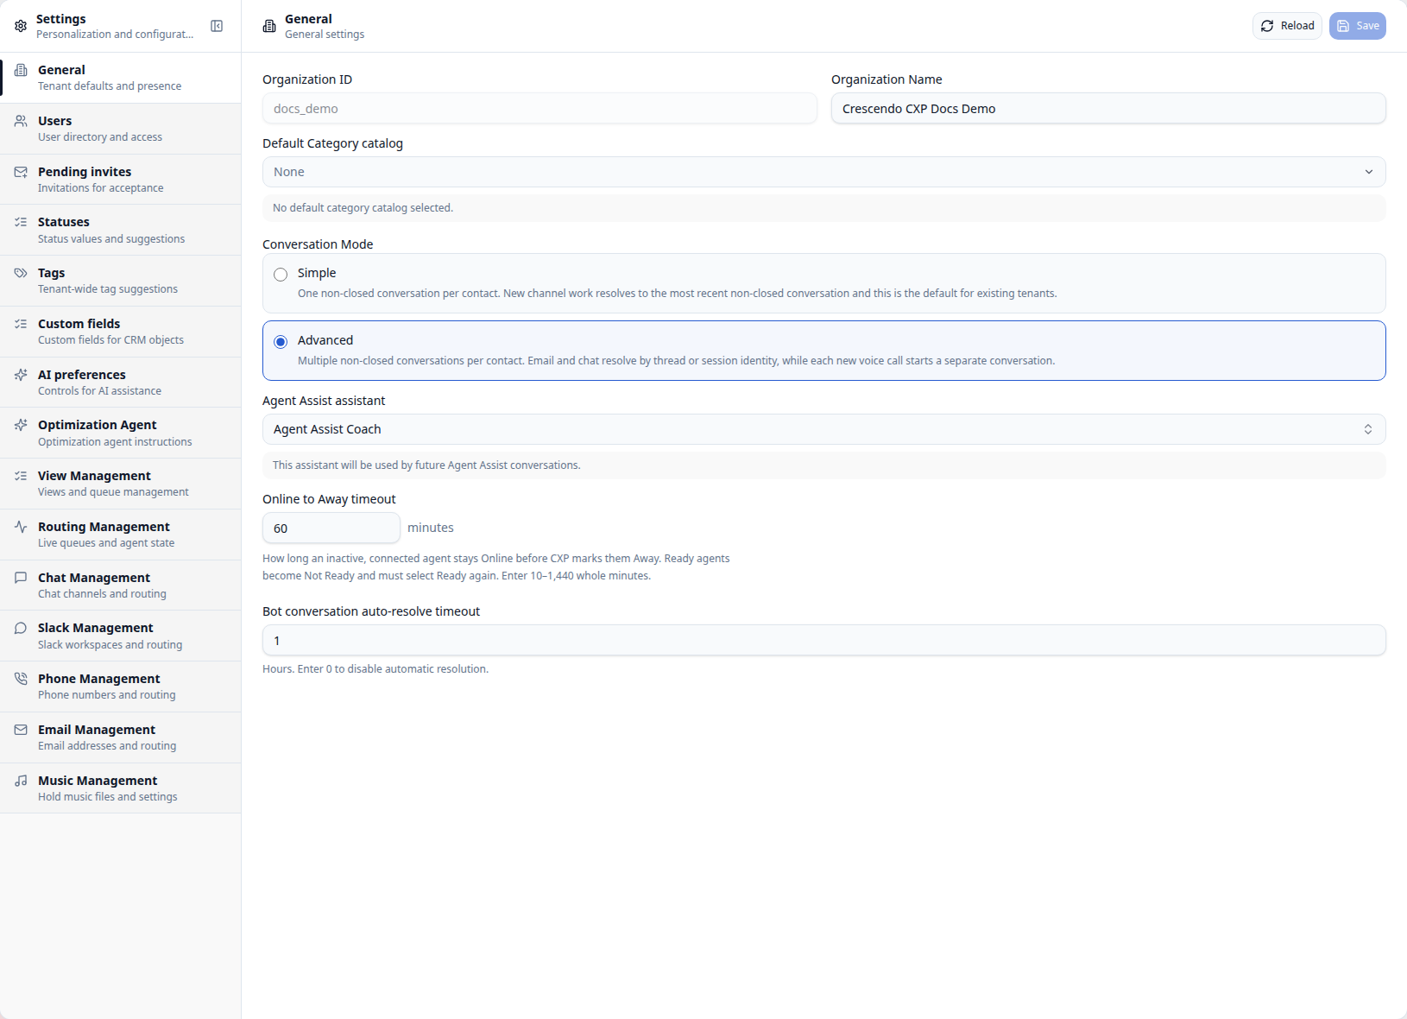This screenshot has width=1407, height=1019.
Task: Select the Advanced conversation mode radio
Action: point(281,342)
